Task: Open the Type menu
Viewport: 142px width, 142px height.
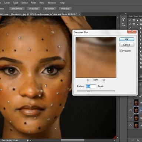Action: pos(16,3)
